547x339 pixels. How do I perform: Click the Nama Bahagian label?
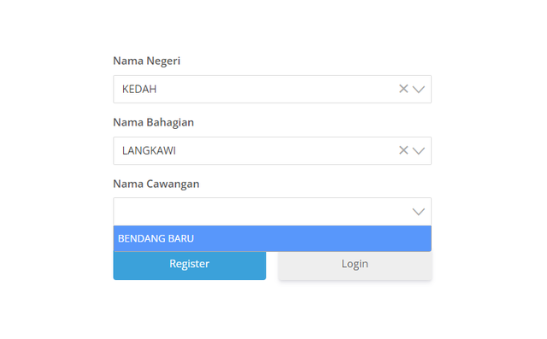click(154, 122)
